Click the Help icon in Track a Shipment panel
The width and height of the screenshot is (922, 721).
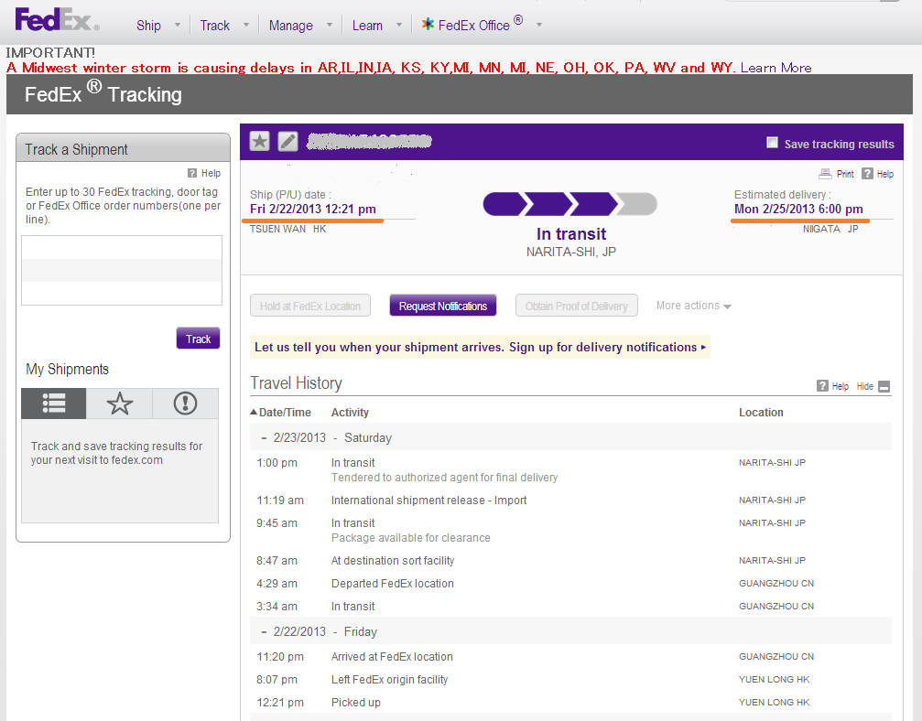pyautogui.click(x=192, y=173)
